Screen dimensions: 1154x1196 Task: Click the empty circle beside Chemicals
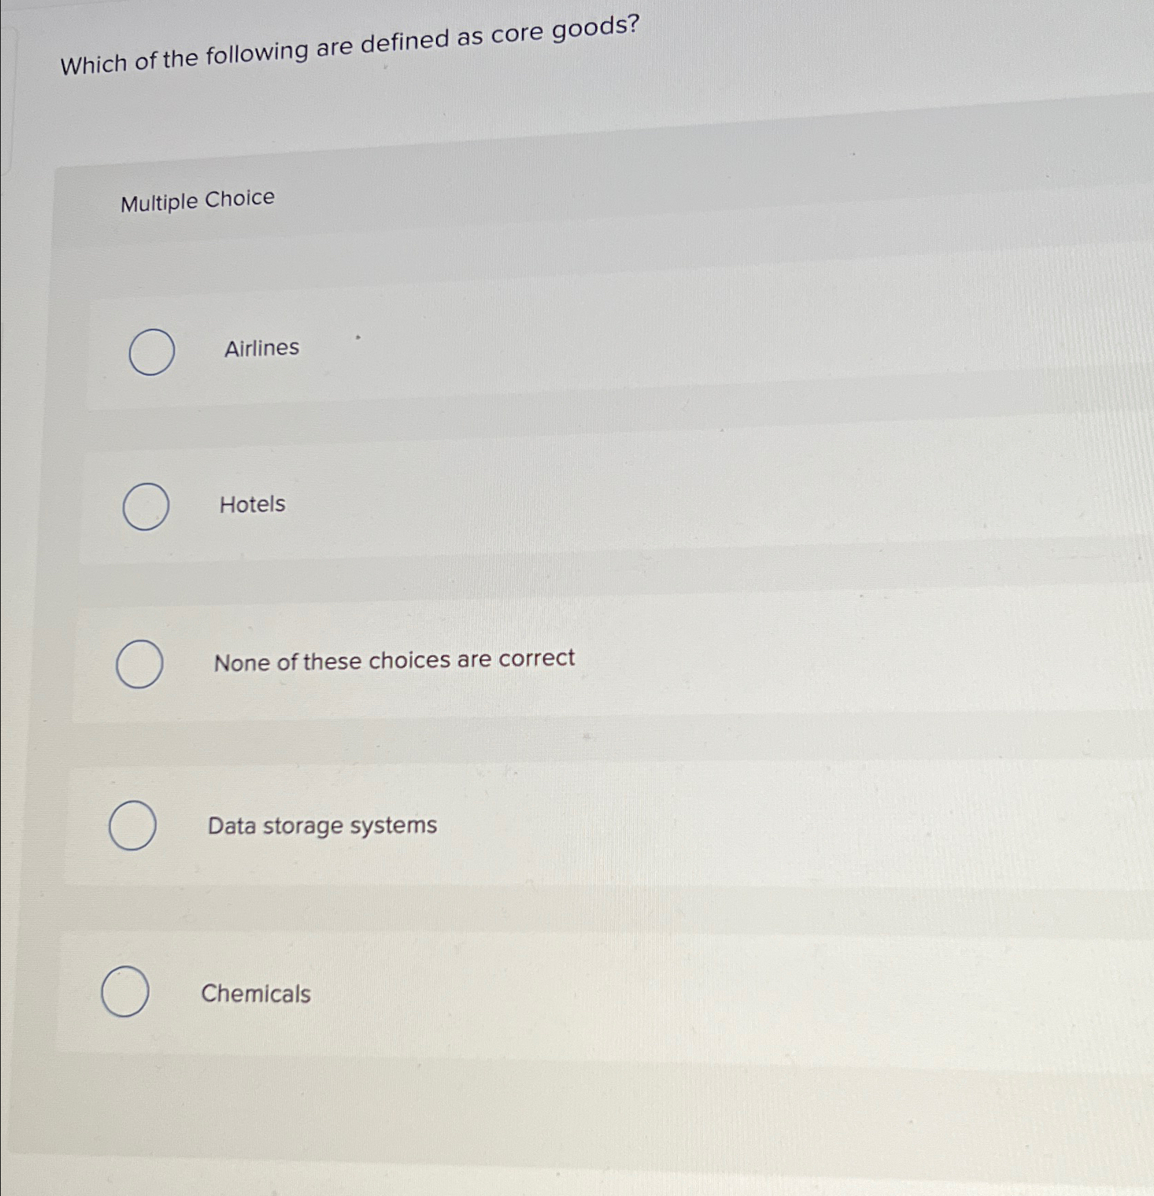pyautogui.click(x=126, y=991)
